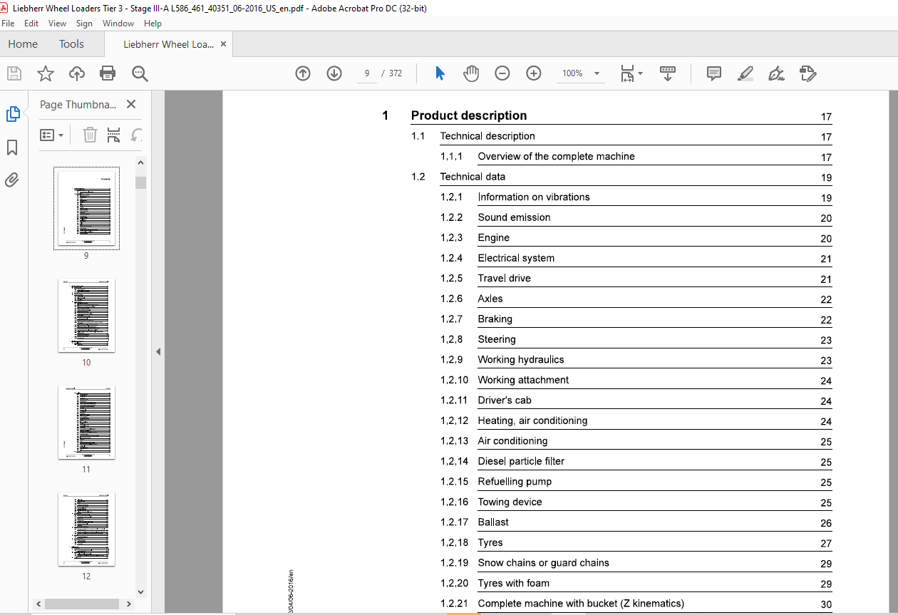This screenshot has width=898, height=615.
Task: Go to previous page arrow
Action: click(x=303, y=73)
